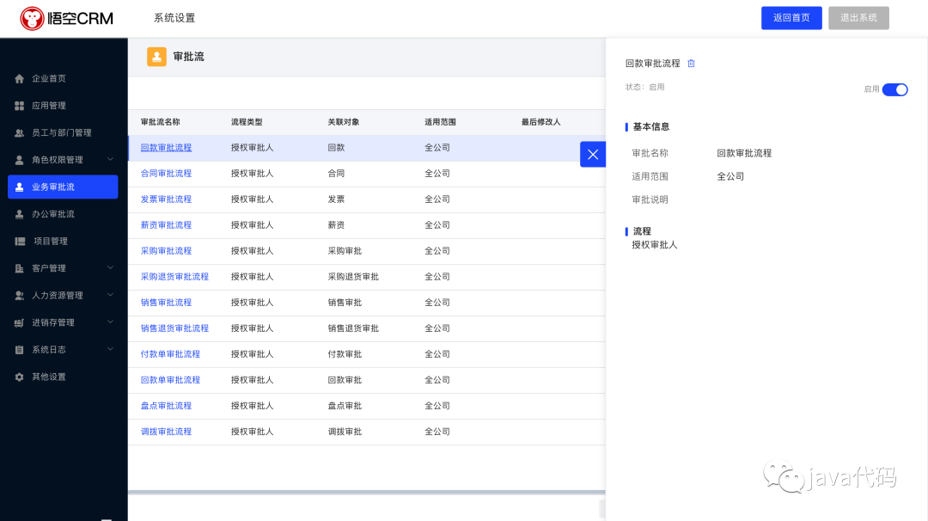
Task: Click the 悟空CRM logo
Action: point(67,18)
